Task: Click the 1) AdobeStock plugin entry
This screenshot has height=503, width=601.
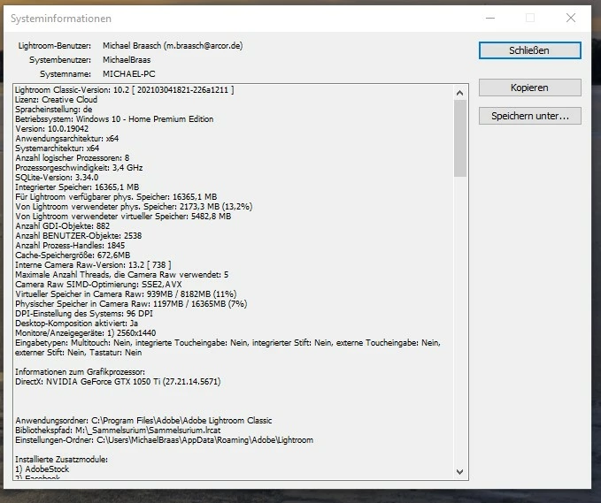Action: pos(42,469)
